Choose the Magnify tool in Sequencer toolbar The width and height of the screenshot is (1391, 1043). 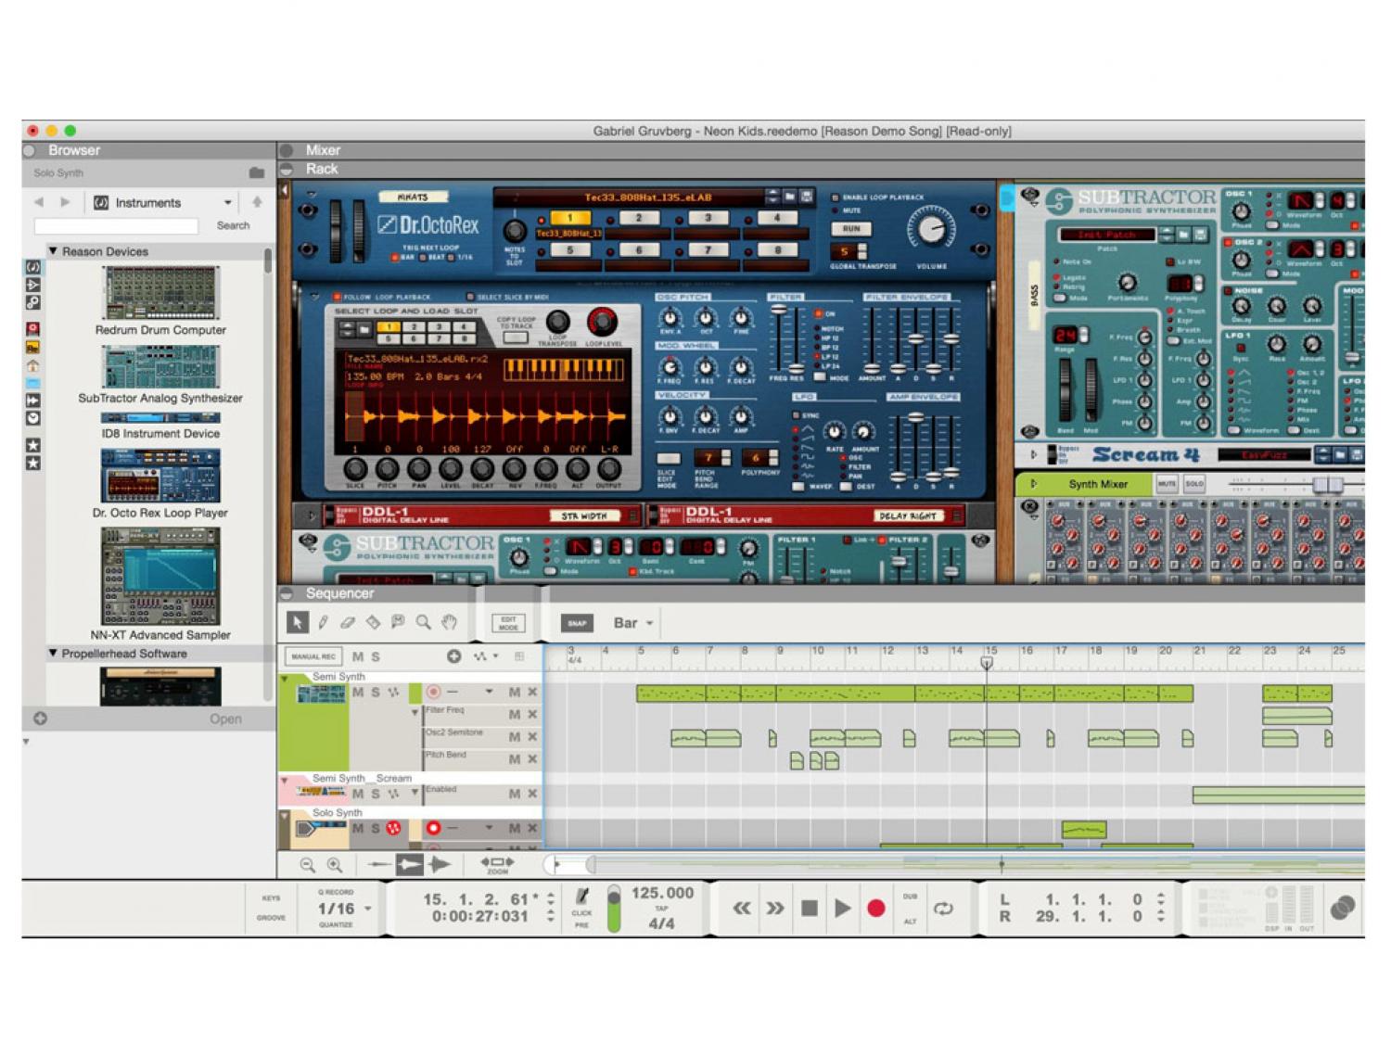coord(423,622)
